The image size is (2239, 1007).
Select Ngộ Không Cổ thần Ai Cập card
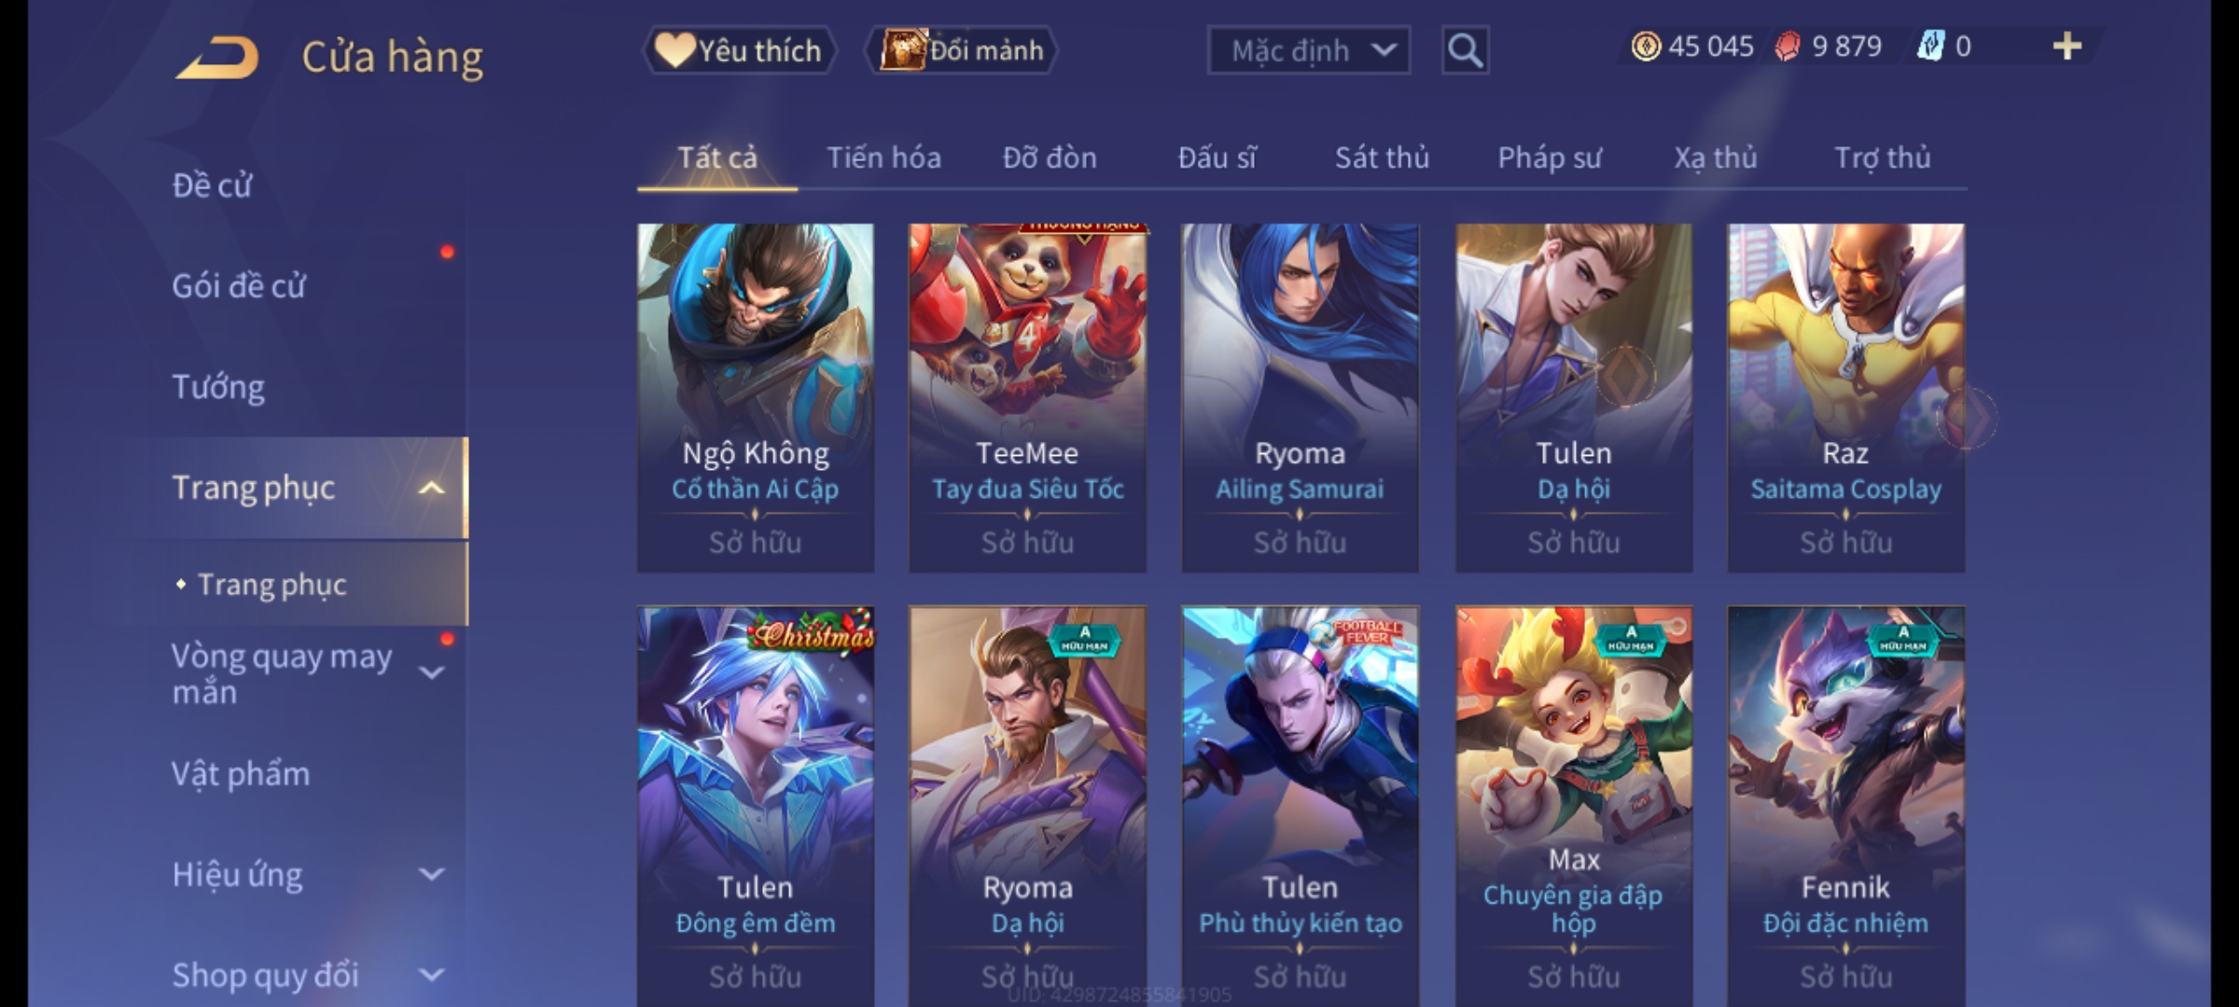756,397
